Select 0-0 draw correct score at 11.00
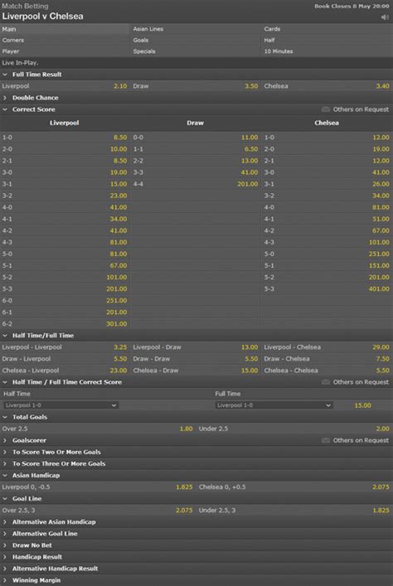 [x=196, y=138]
